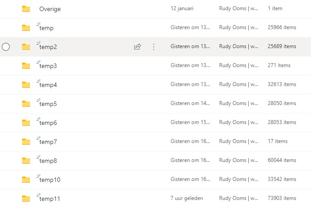
Task: Click the temp11 folder icon
Action: (x=26, y=199)
